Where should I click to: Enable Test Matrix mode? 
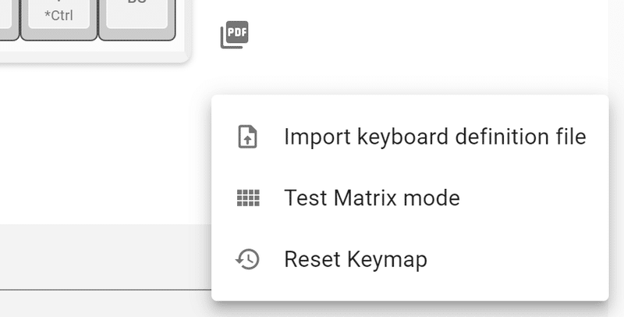[371, 198]
